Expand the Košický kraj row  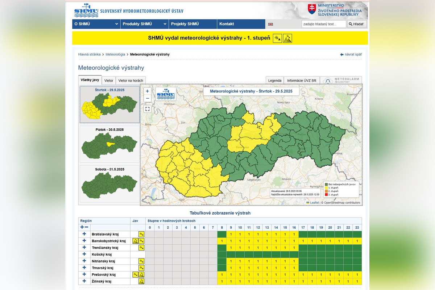point(84,254)
